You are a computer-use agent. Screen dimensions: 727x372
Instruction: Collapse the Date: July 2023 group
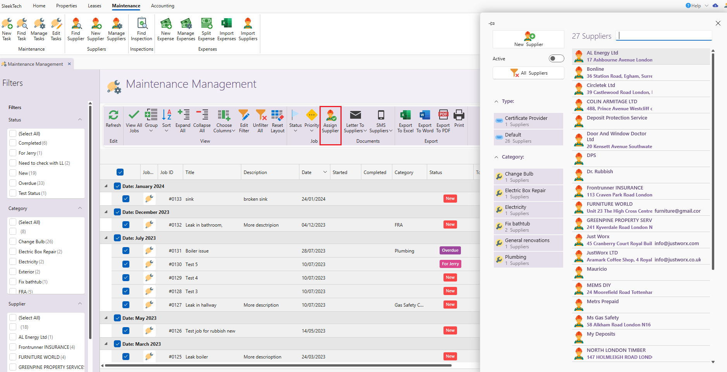pyautogui.click(x=106, y=238)
